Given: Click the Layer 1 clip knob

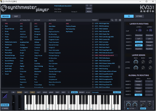Looking at the screenshot, I should pyautogui.click(x=140, y=30).
